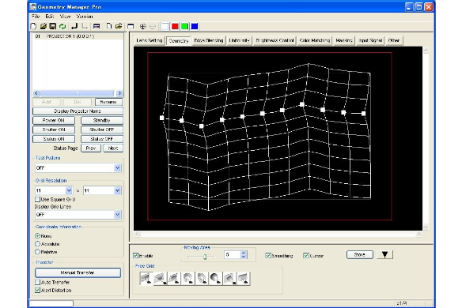Switch to the Input Signal tab
Viewport: 462px width, 308px height.
(370, 40)
